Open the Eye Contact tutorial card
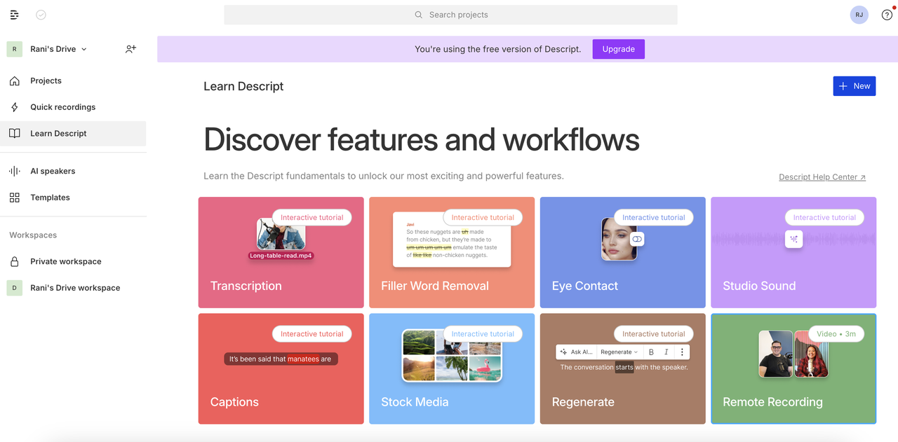 point(622,252)
